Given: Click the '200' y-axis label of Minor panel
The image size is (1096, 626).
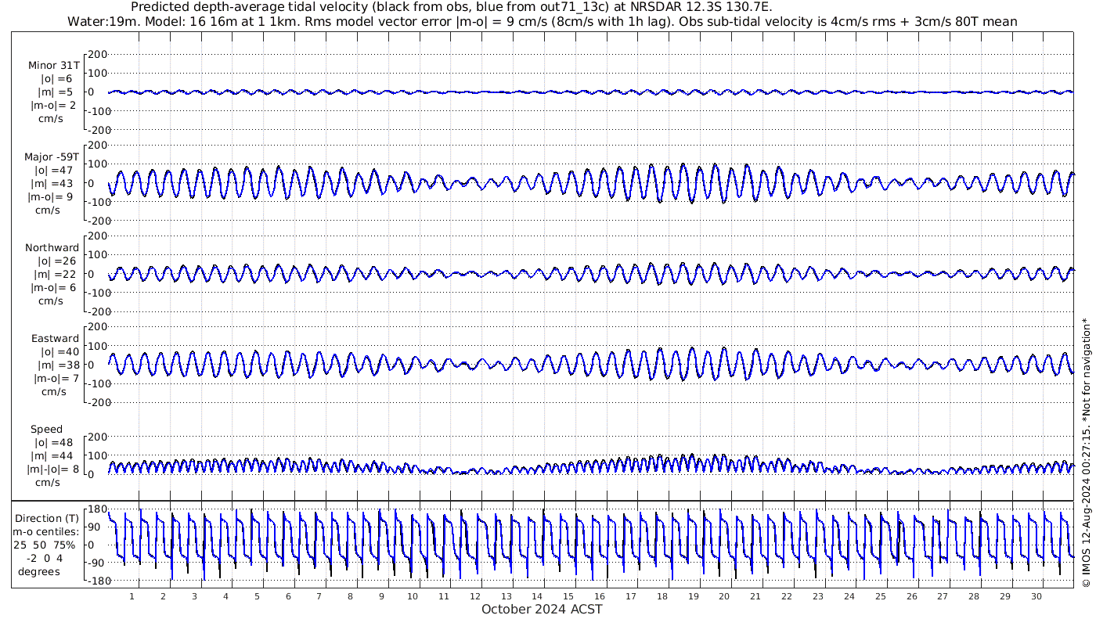Looking at the screenshot, I should point(97,54).
